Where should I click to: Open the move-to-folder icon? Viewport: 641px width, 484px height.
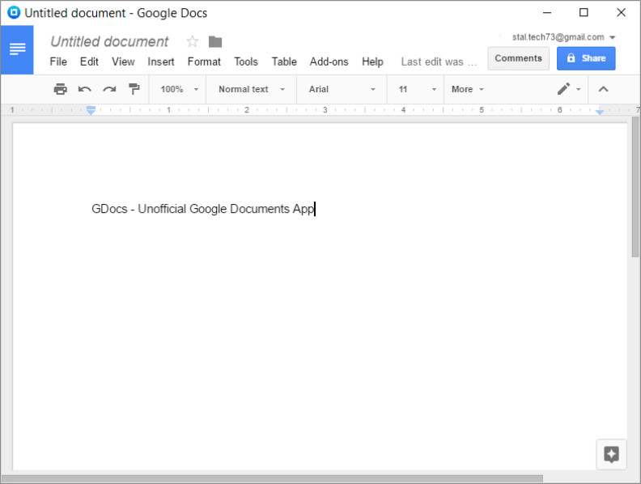(x=215, y=42)
